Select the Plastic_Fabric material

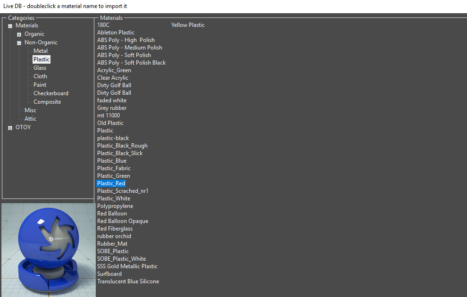click(114, 168)
